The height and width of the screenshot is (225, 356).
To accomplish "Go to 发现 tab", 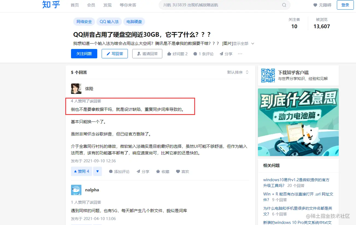I will (107, 5).
